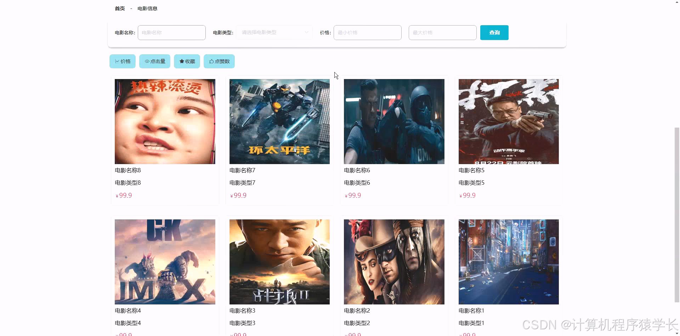Click the label 电影类型6

[357, 183]
